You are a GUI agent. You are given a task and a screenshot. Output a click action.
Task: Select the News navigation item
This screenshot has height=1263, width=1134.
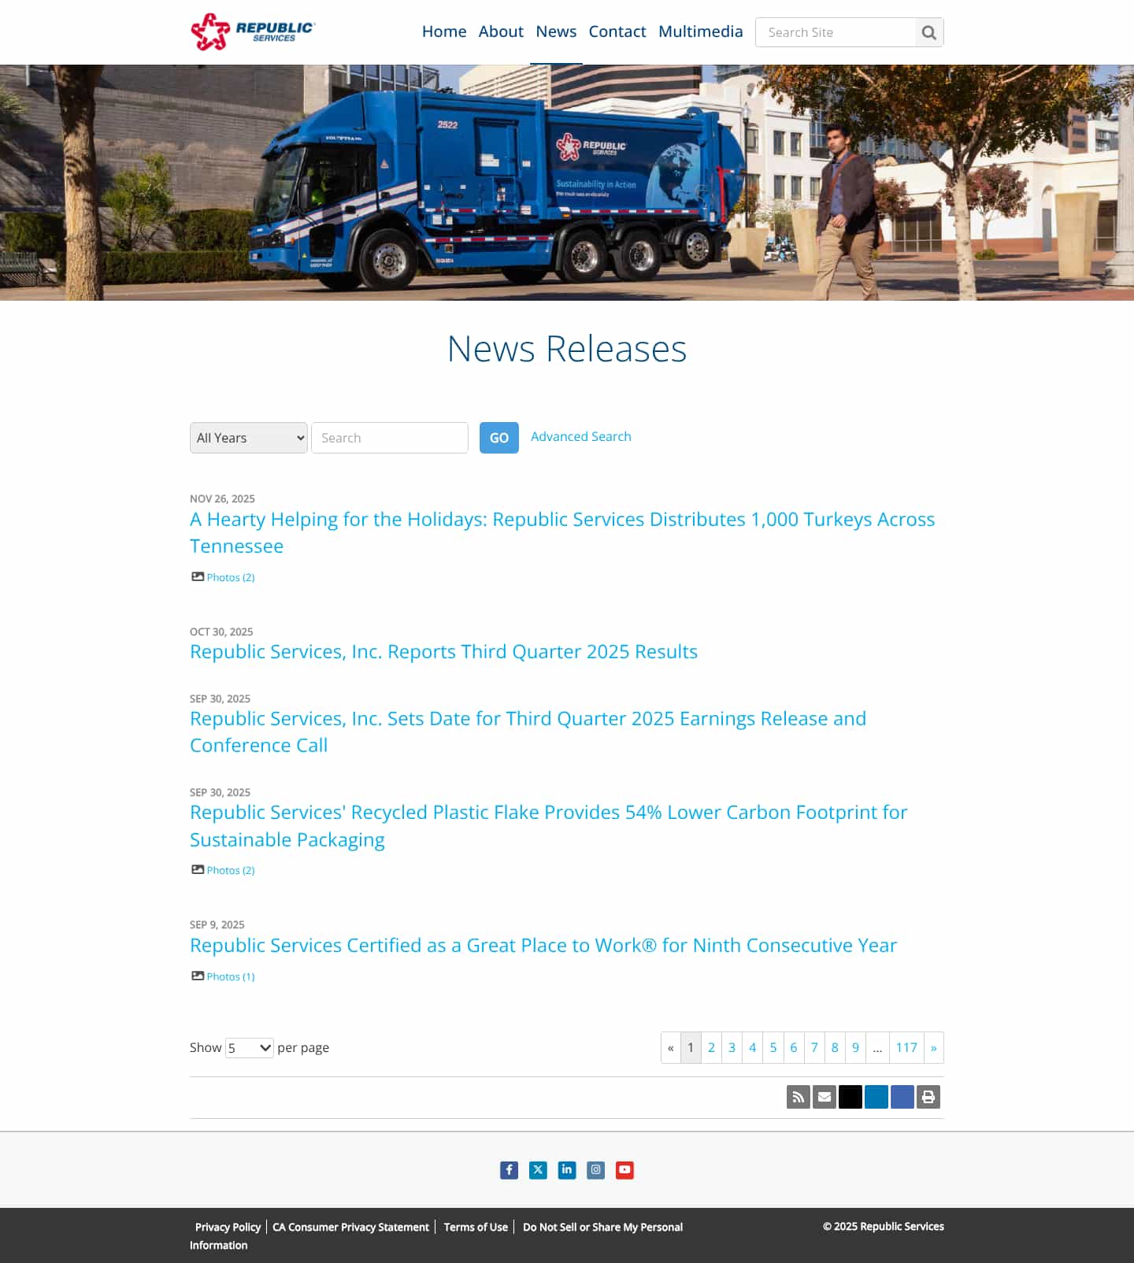[556, 31]
